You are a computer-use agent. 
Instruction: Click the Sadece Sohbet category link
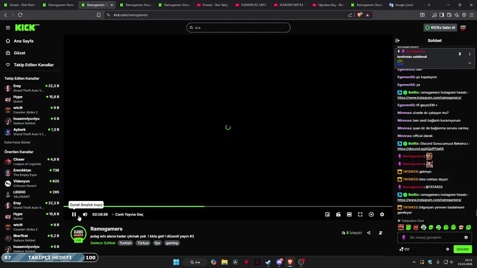(103, 243)
